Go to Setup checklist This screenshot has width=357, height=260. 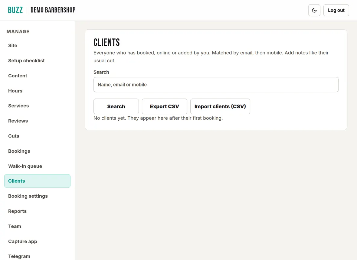pos(37,60)
